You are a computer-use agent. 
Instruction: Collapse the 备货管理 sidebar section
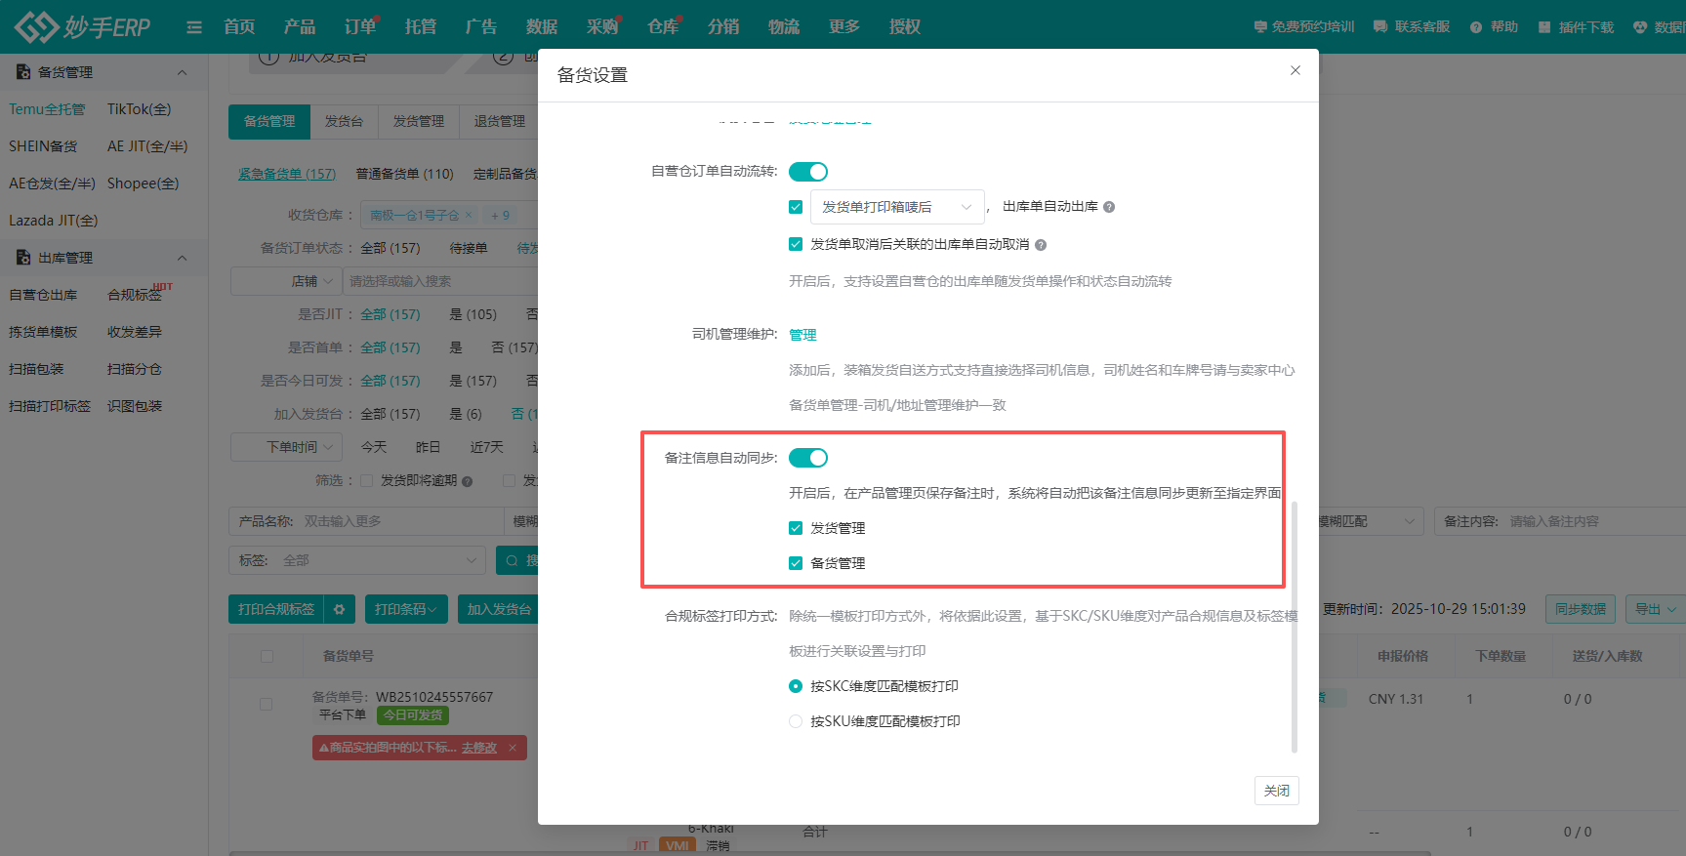click(182, 72)
